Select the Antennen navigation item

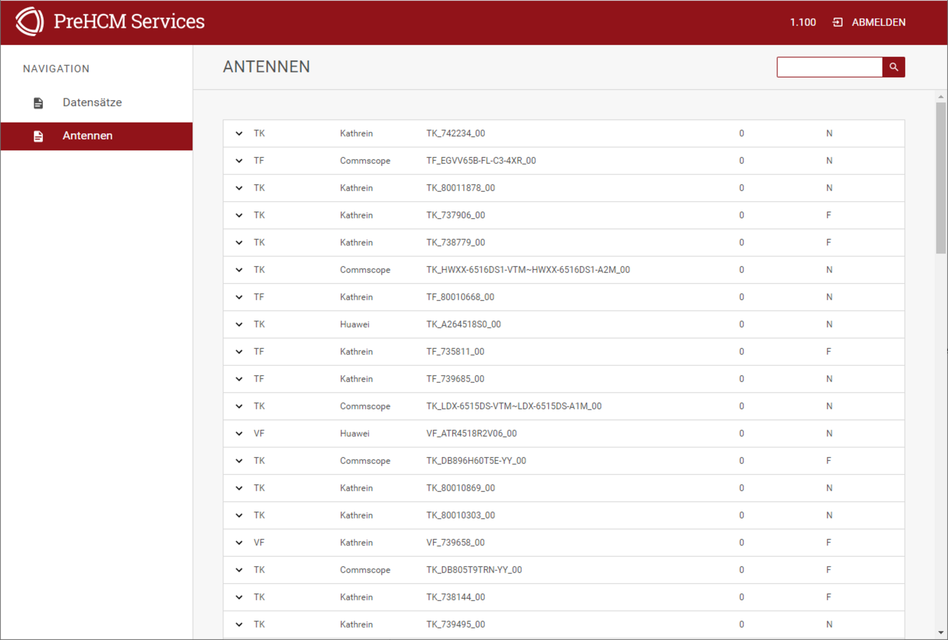point(97,136)
